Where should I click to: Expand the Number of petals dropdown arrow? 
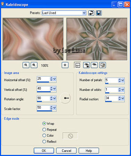click(123, 80)
